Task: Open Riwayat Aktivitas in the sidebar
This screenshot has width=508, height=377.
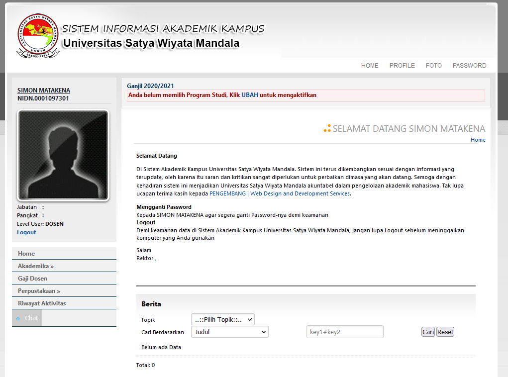Action: [42, 303]
